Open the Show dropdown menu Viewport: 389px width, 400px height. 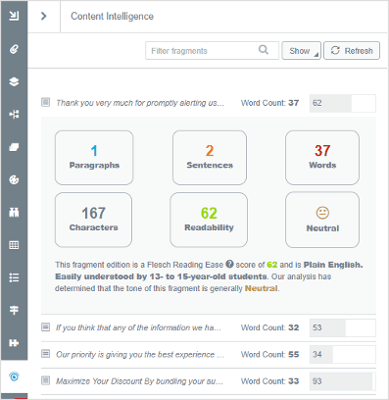[302, 51]
